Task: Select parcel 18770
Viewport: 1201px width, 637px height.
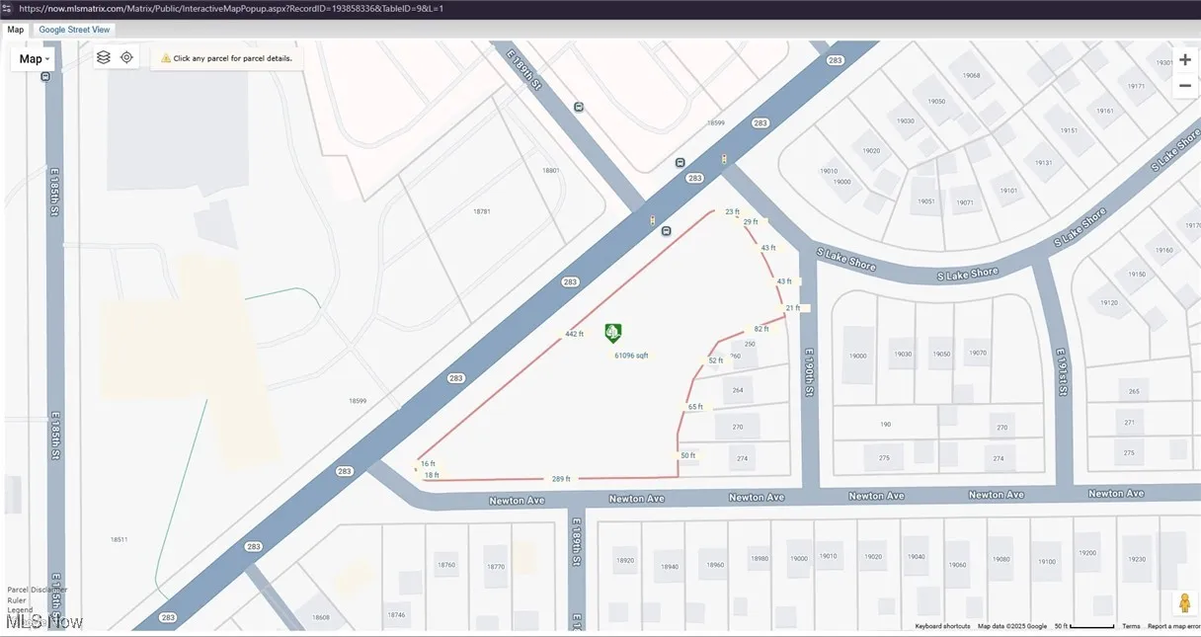Action: [496, 567]
